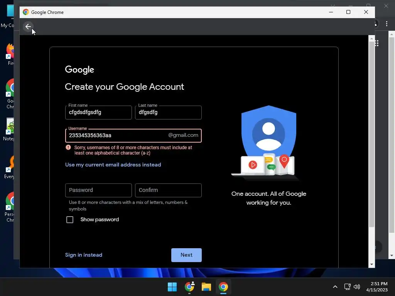
Task: Click the Chrome icon in title bar
Action: [26, 12]
